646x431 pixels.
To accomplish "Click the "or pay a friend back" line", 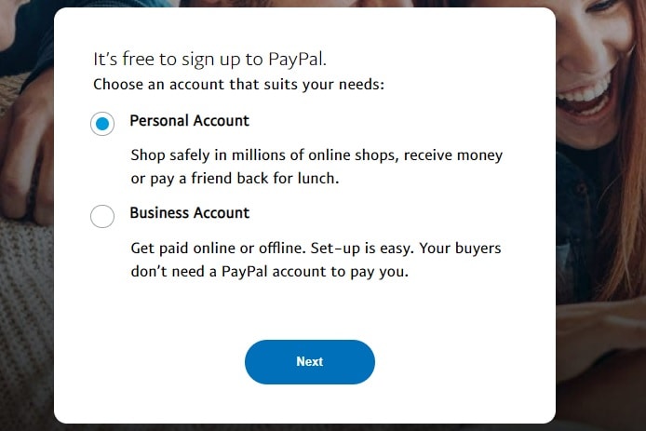I will (x=235, y=179).
